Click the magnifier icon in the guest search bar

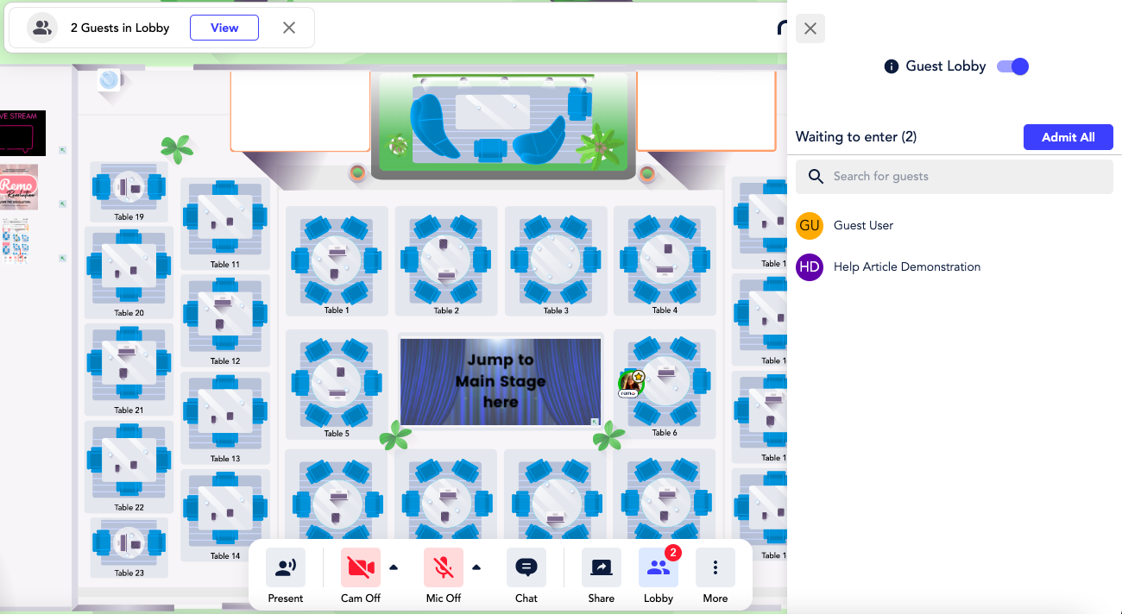pos(816,176)
